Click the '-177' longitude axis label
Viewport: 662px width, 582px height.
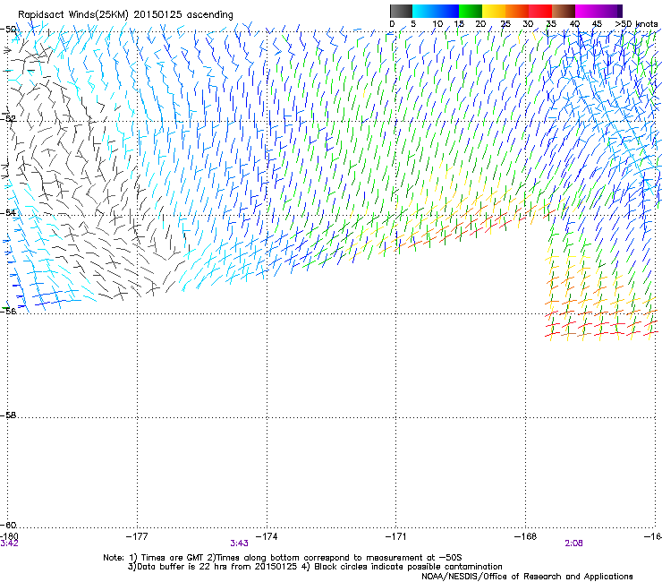[x=137, y=536]
